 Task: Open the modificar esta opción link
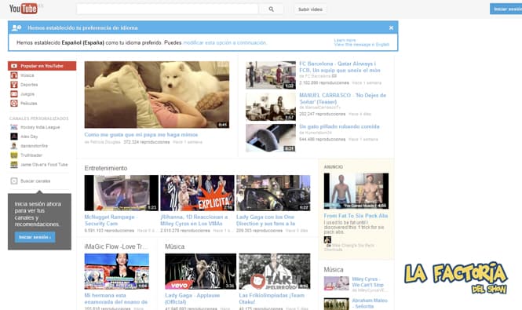pyautogui.click(x=224, y=42)
